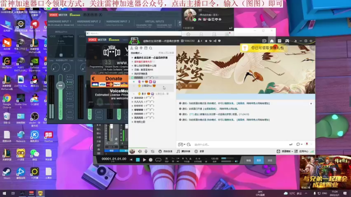Click the stop button in the Studio One transport

tap(138, 160)
